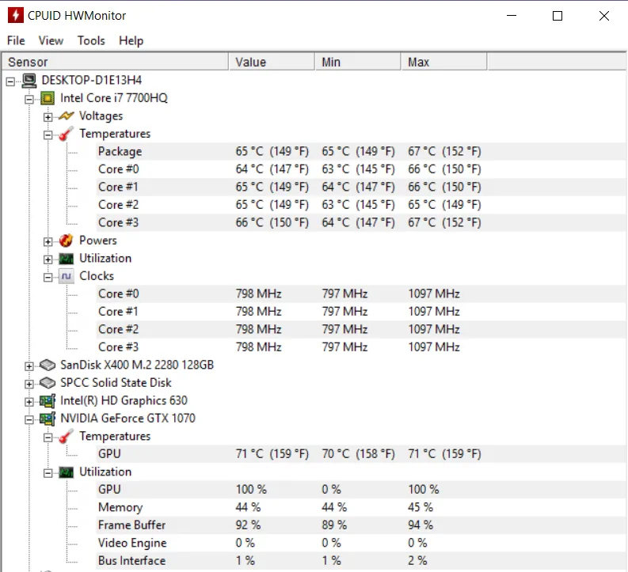Select Core #2 under Clocks
628x572 pixels.
pos(361,330)
